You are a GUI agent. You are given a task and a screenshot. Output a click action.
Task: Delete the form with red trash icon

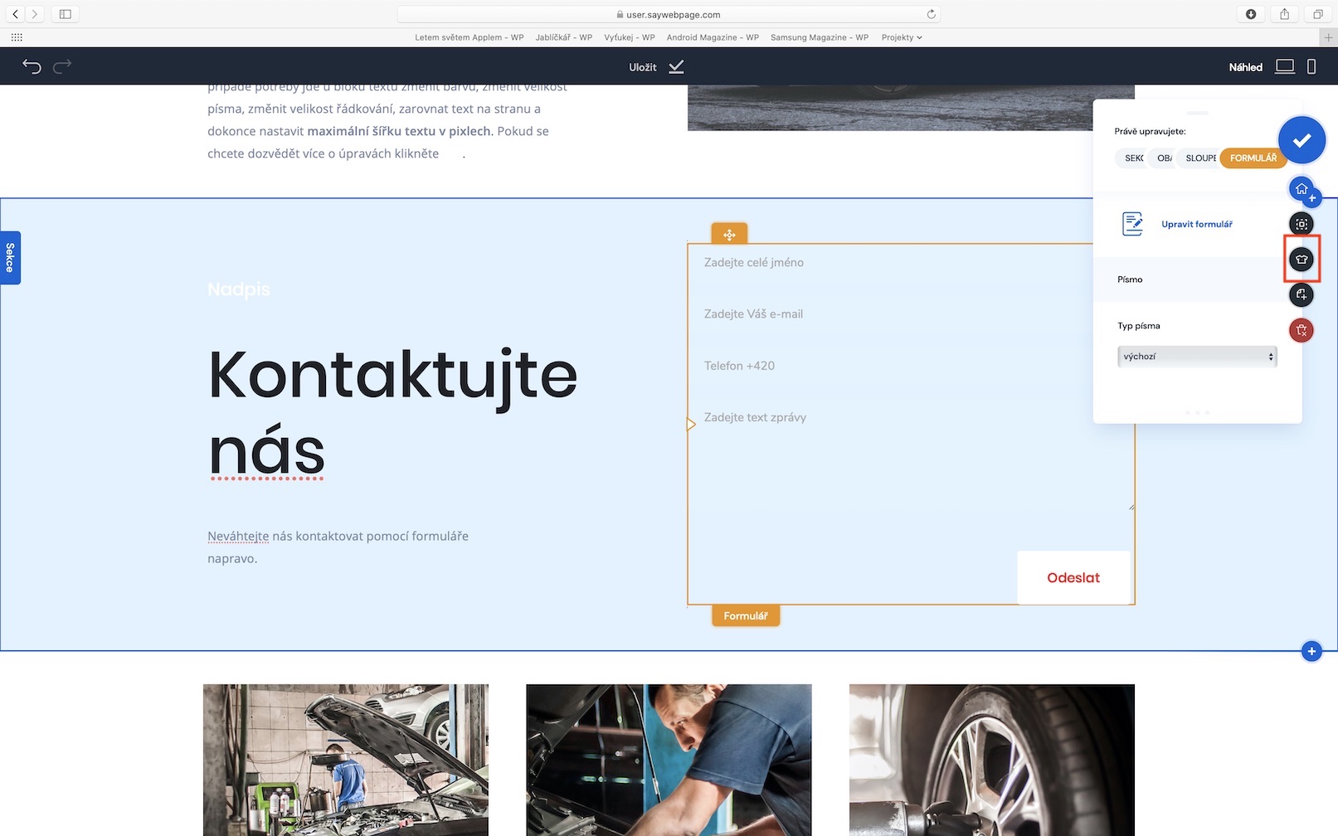(x=1302, y=330)
